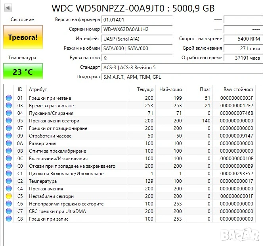Image resolution: width=264 pixels, height=246 pixels.
Task: Click the blue status icon for Грешки при четене
Action: tap(9, 98)
